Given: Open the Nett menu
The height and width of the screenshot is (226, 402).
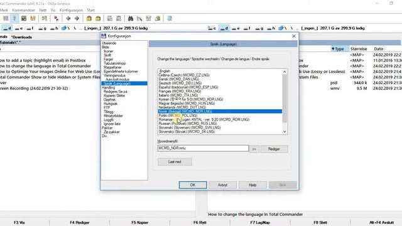Looking at the screenshot, I should [x=43, y=10].
